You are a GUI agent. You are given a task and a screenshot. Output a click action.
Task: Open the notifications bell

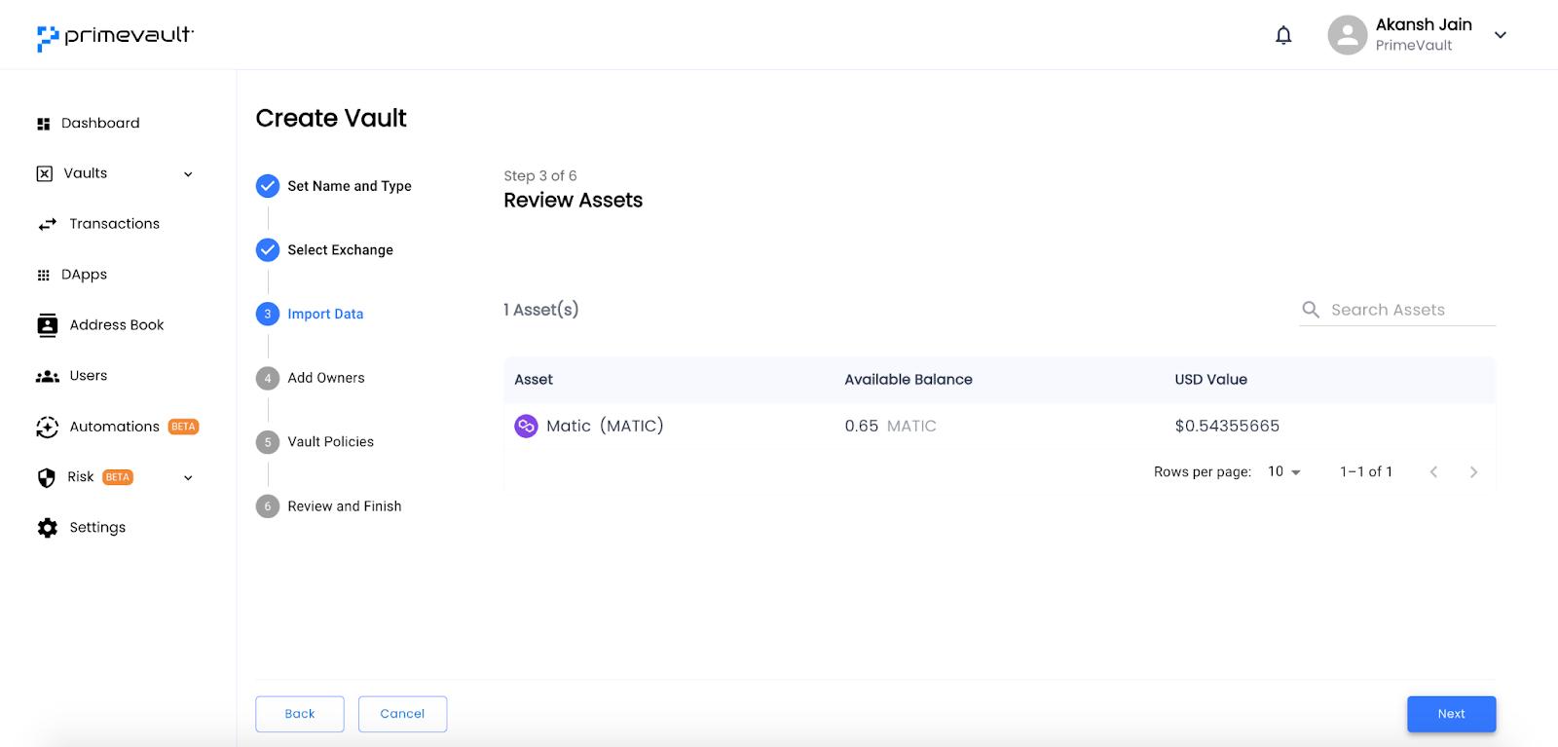[x=1283, y=35]
